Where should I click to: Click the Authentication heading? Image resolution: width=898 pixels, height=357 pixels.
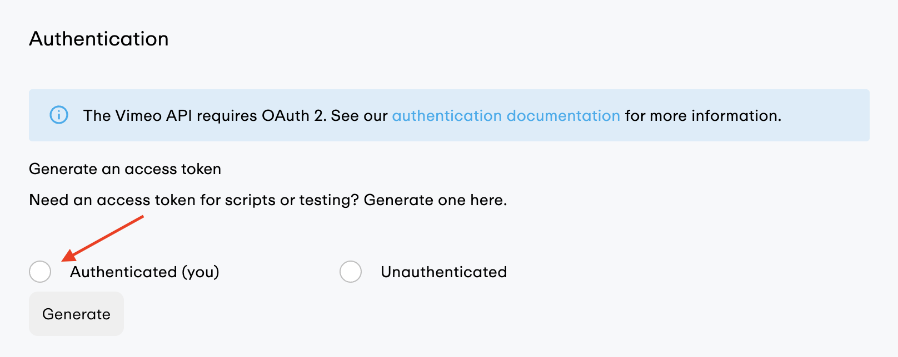tap(99, 38)
